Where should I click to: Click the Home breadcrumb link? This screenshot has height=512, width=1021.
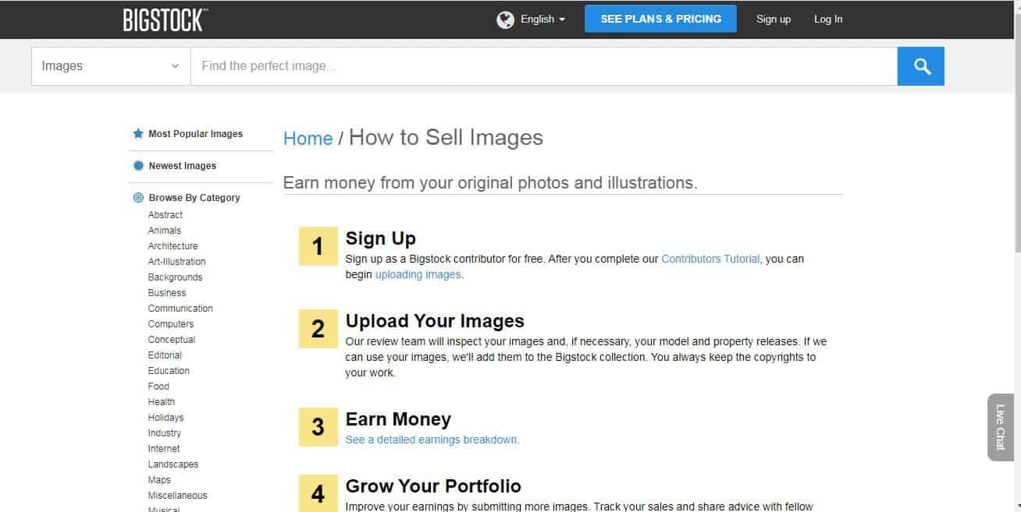pyautogui.click(x=308, y=138)
